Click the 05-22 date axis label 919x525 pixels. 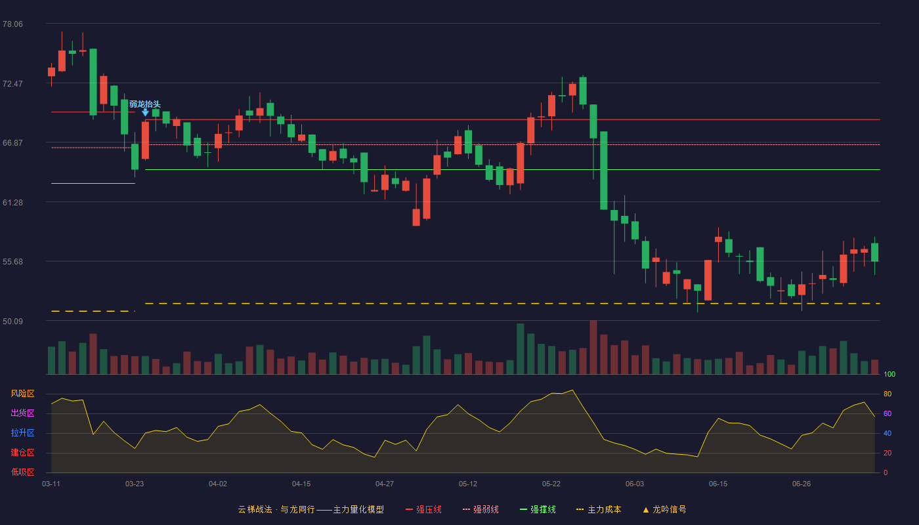click(551, 484)
